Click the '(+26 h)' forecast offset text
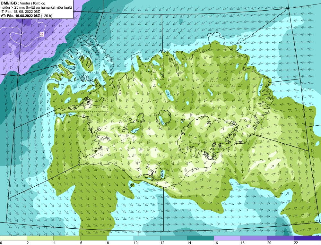 47,16
